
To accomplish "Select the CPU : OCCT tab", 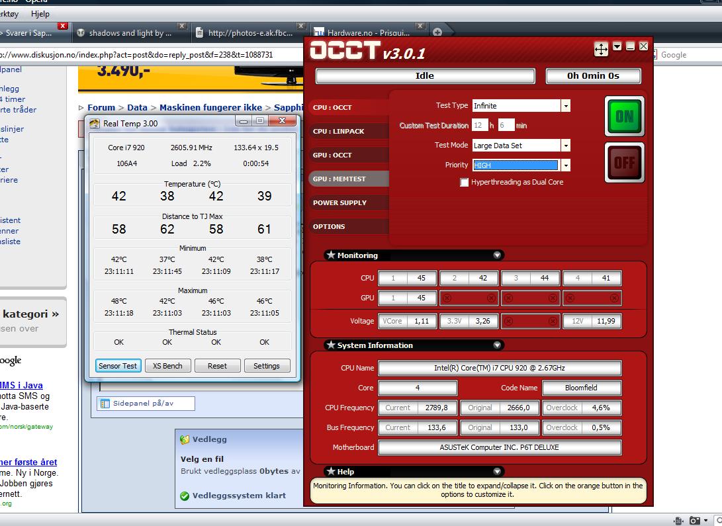I will click(x=349, y=107).
